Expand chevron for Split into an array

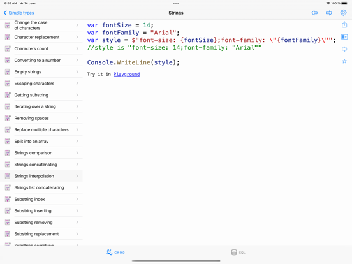pyautogui.click(x=77, y=141)
